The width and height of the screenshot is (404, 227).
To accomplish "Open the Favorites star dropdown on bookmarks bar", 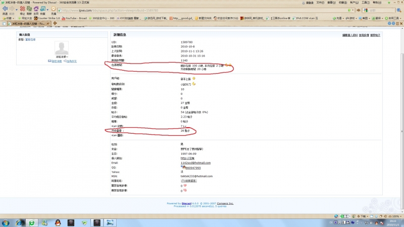I will point(8,18).
